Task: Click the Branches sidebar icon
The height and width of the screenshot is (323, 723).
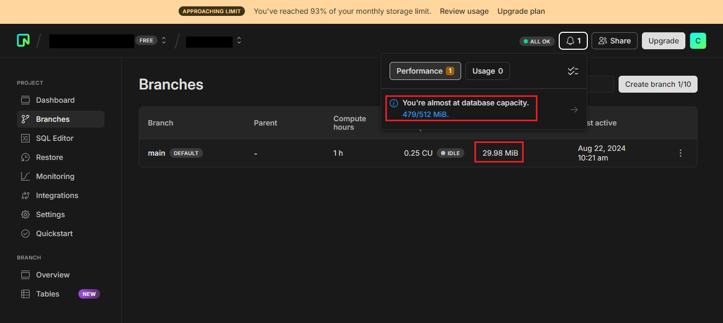Action: pyautogui.click(x=25, y=119)
